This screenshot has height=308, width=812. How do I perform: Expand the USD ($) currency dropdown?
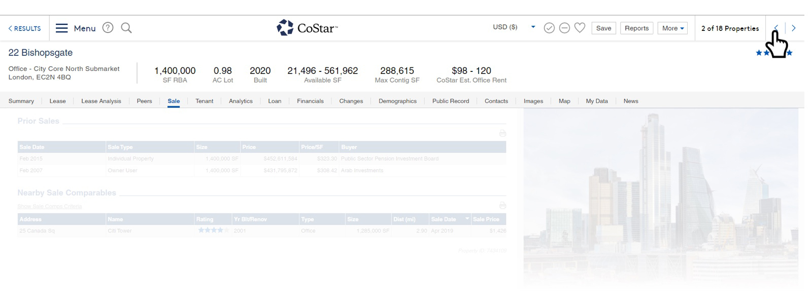coord(533,27)
